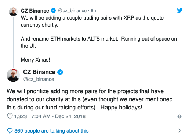The width and height of the screenshot is (189, 137).
Task: Like the tweet with the heart icon
Action: point(10,116)
